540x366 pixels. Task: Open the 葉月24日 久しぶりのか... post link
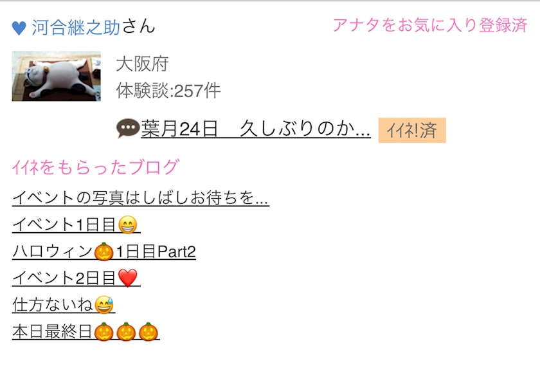click(256, 129)
